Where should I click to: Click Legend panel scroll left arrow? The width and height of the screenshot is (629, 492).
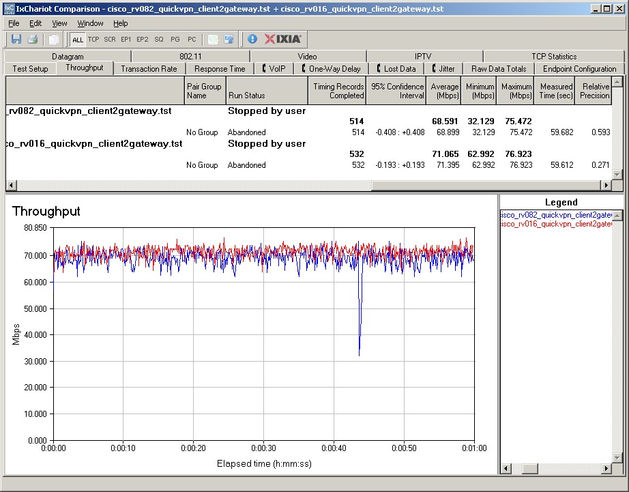(506, 468)
